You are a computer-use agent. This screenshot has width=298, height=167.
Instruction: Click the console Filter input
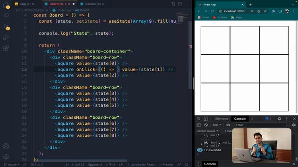tap(260, 125)
